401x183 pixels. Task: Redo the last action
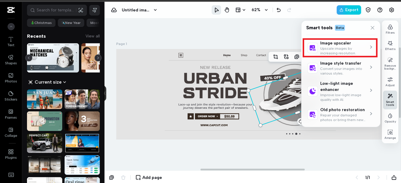tap(289, 10)
